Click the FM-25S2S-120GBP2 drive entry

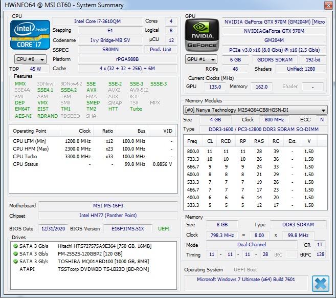pos(93,254)
